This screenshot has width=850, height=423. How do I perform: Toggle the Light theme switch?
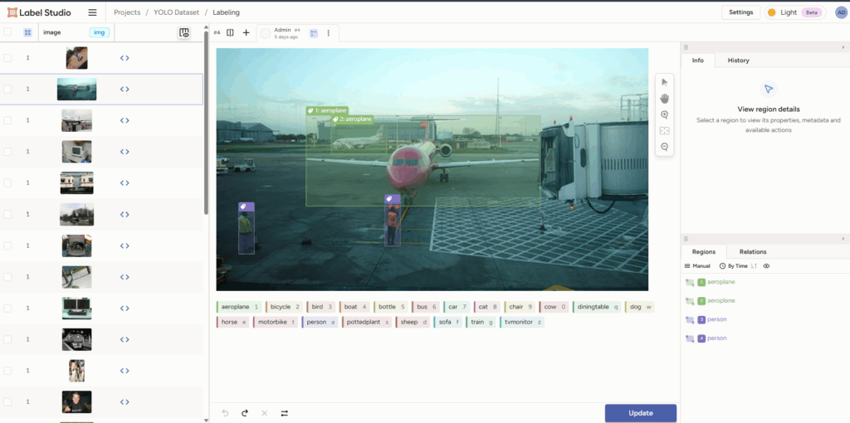pyautogui.click(x=794, y=12)
